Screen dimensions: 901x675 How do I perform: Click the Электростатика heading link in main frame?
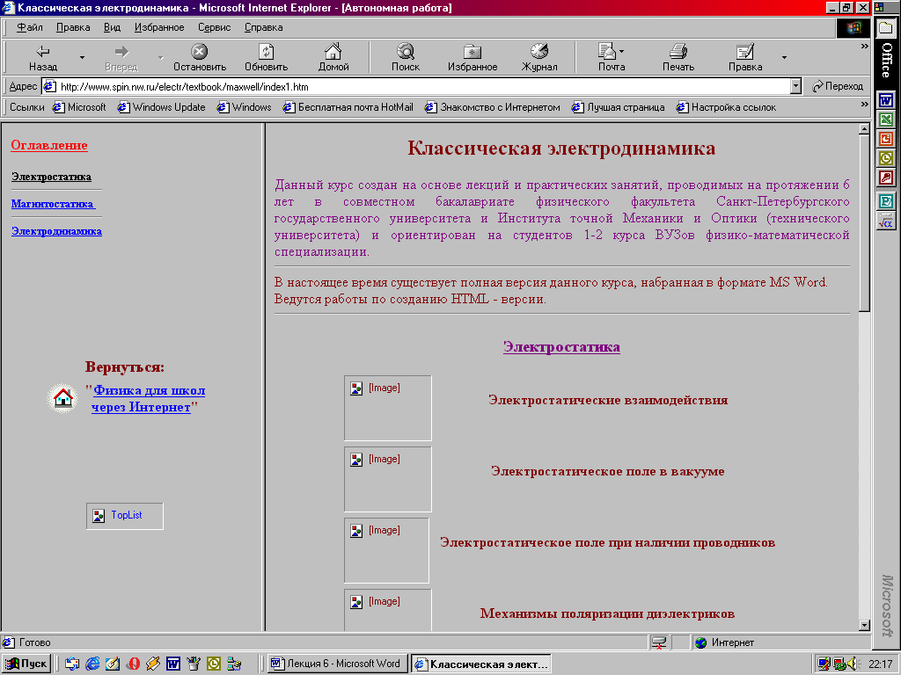tap(561, 346)
